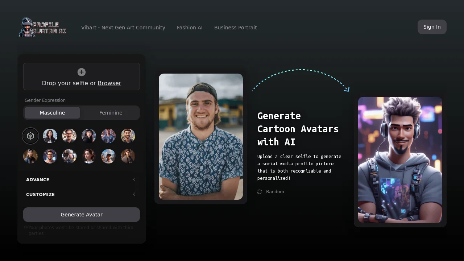Switch to Feminine gender expression
The image size is (464, 261).
111,113
